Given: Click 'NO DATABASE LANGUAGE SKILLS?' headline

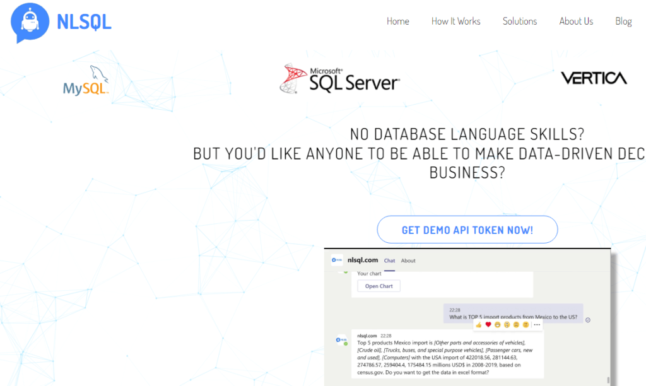Looking at the screenshot, I should (x=467, y=134).
